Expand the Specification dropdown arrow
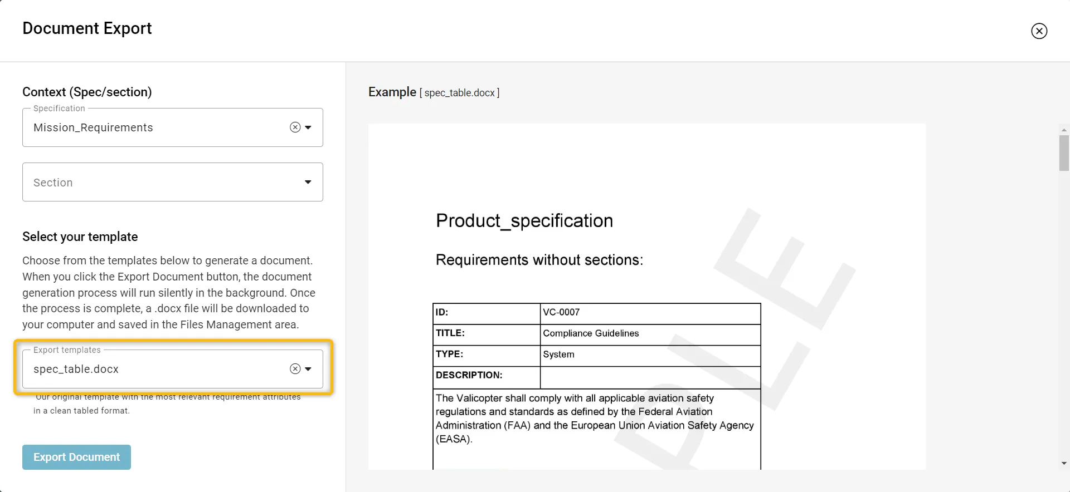Screen dimensions: 1070x492 pyautogui.click(x=308, y=127)
